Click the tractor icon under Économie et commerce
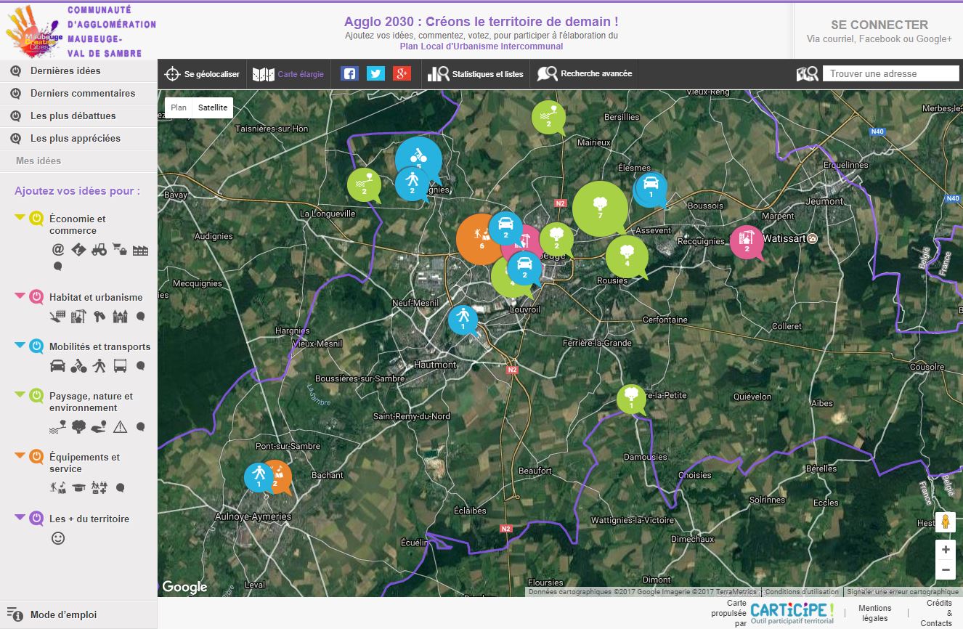 click(x=99, y=250)
